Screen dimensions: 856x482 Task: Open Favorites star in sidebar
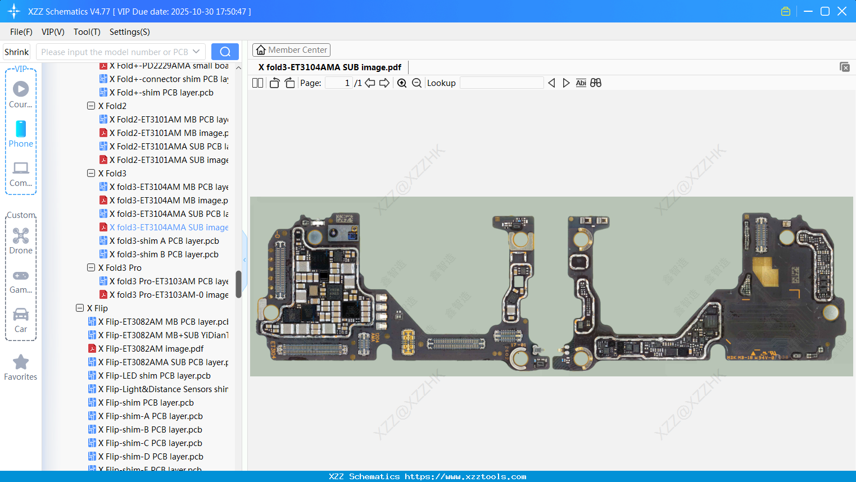pos(21,367)
